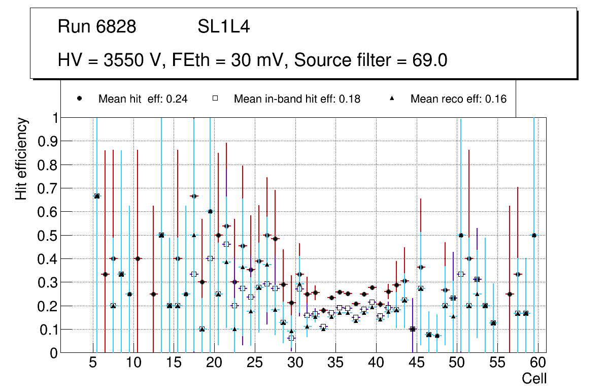Select the filled circle at cell 19 near 0.6
This screenshot has height=392, width=607.
(210, 211)
